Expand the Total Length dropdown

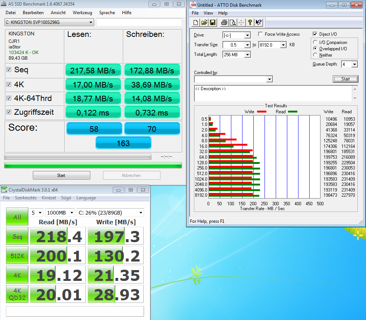(x=247, y=55)
